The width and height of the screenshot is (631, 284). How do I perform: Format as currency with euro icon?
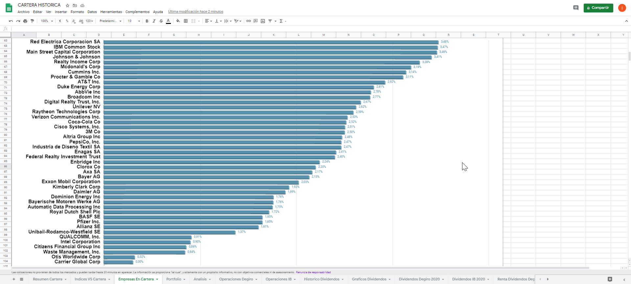tap(60, 21)
